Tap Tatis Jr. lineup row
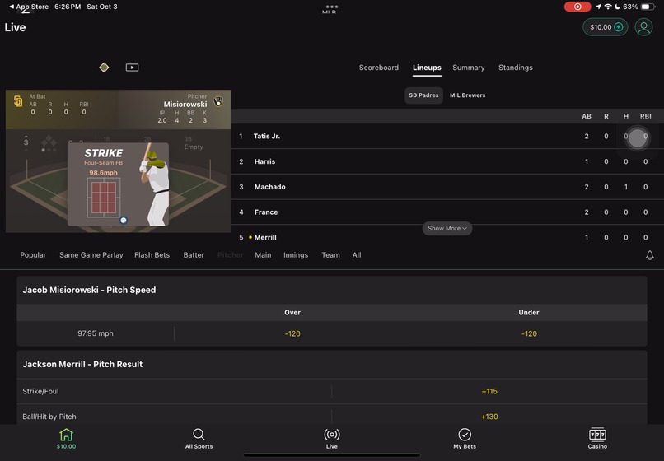The image size is (664, 461). [x=447, y=136]
